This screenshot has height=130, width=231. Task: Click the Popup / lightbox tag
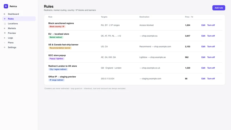(56, 59)
